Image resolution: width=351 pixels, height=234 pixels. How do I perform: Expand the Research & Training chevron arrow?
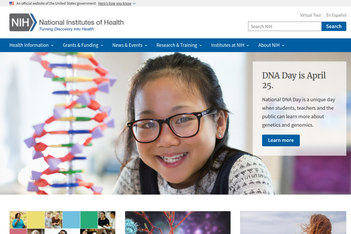pos(200,45)
